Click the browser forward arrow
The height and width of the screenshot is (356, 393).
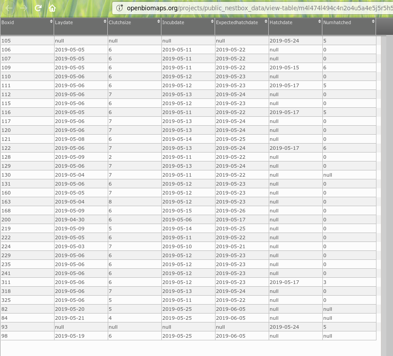[x=24, y=8]
